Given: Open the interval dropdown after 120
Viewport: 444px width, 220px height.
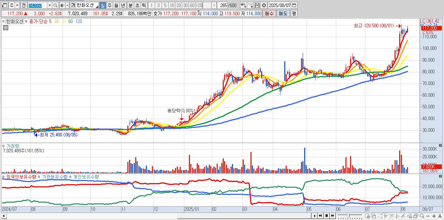Looking at the screenshot, I should point(214,5).
